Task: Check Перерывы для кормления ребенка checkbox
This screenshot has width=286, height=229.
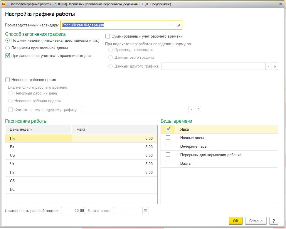Action: click(x=168, y=155)
